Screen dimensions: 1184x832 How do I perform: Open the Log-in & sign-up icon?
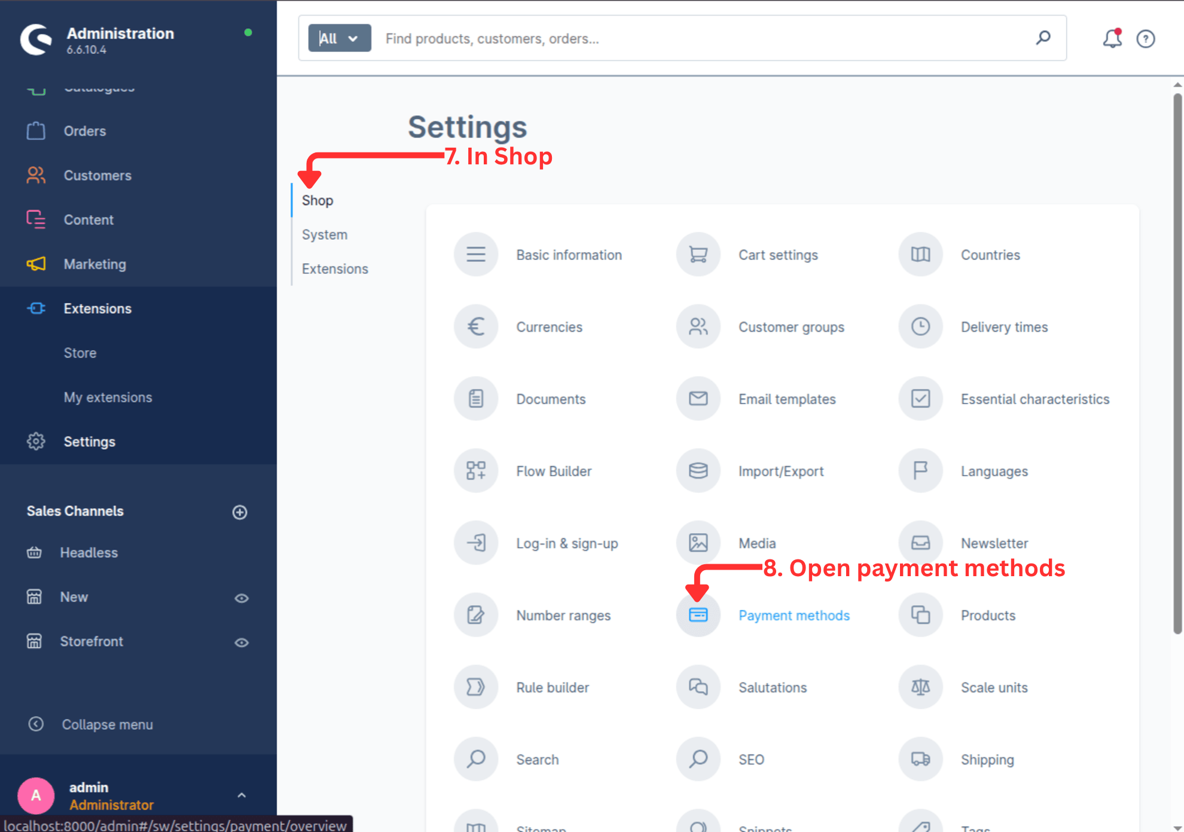[476, 543]
